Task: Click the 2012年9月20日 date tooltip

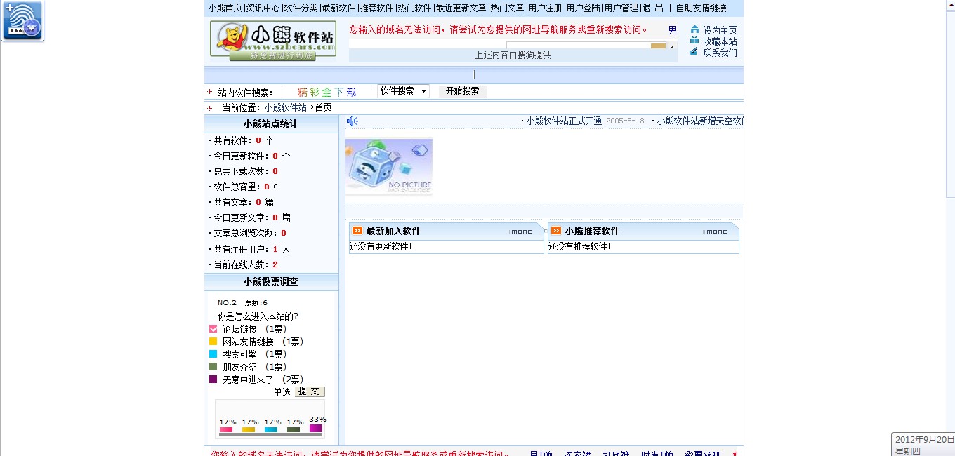Action: (x=923, y=445)
